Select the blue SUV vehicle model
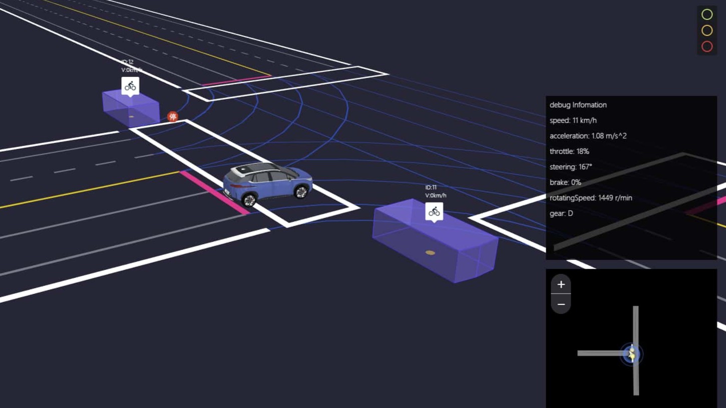The width and height of the screenshot is (726, 408). pos(267,183)
